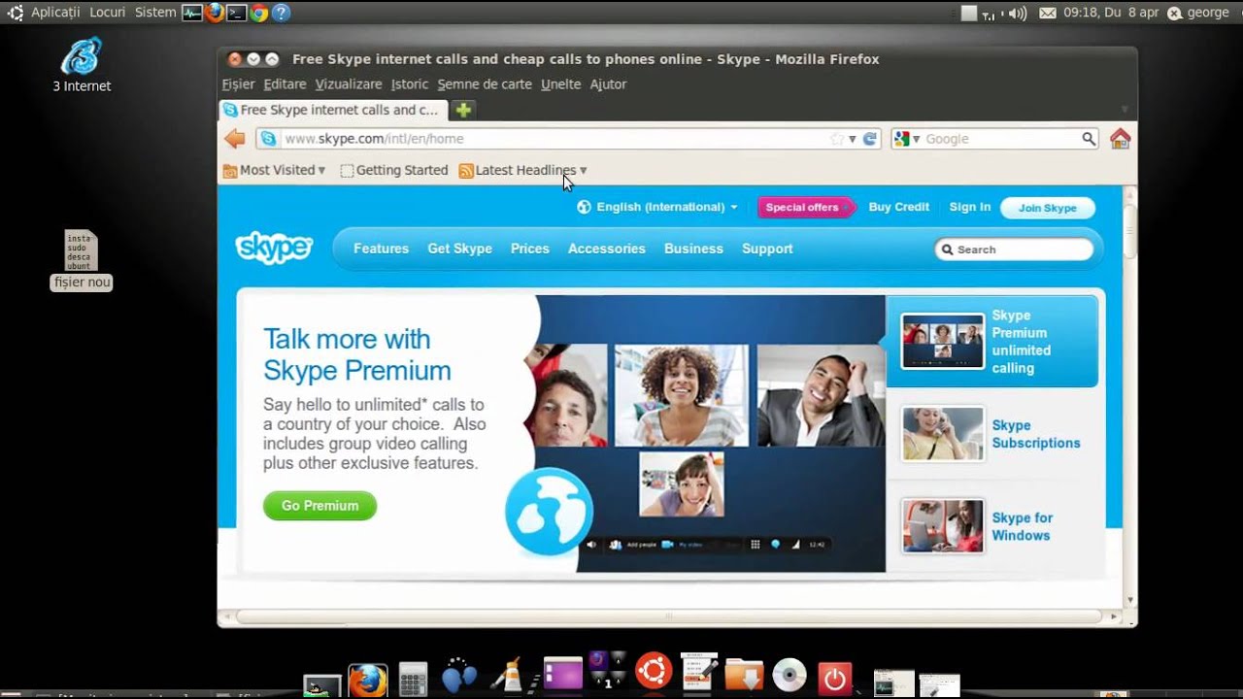The image size is (1243, 699).
Task: Click the Ubuntu logo icon in the dock
Action: 654,671
